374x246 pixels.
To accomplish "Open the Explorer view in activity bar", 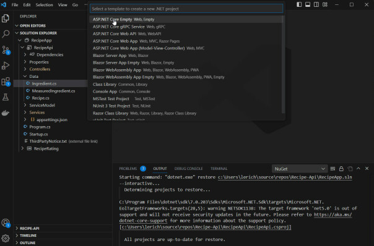I will (6, 18).
